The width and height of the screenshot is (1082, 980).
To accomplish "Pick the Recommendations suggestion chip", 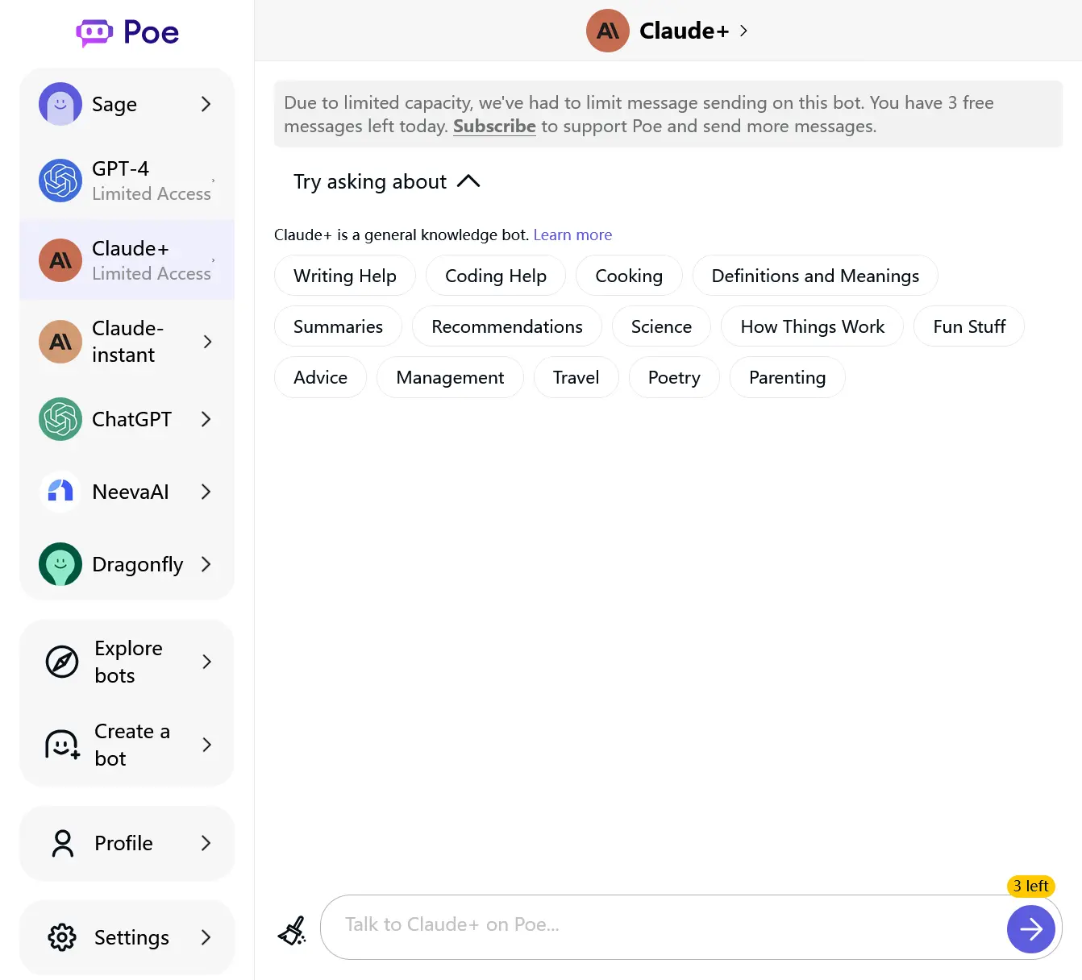I will (507, 326).
